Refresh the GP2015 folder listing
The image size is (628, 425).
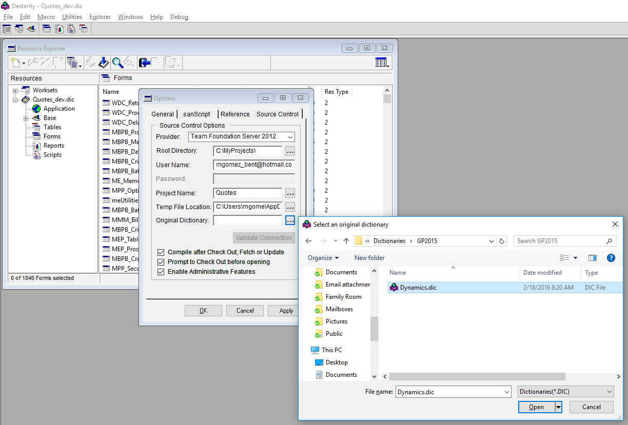[502, 241]
